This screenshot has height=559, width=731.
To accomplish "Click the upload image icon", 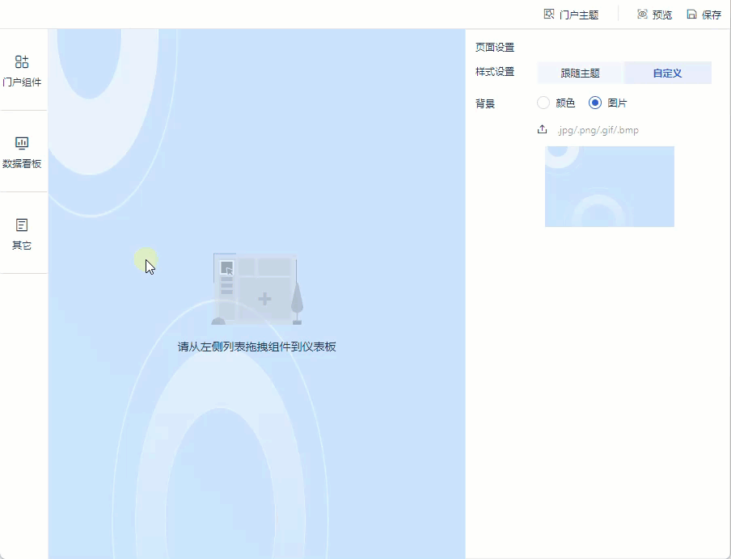I will tap(542, 129).
